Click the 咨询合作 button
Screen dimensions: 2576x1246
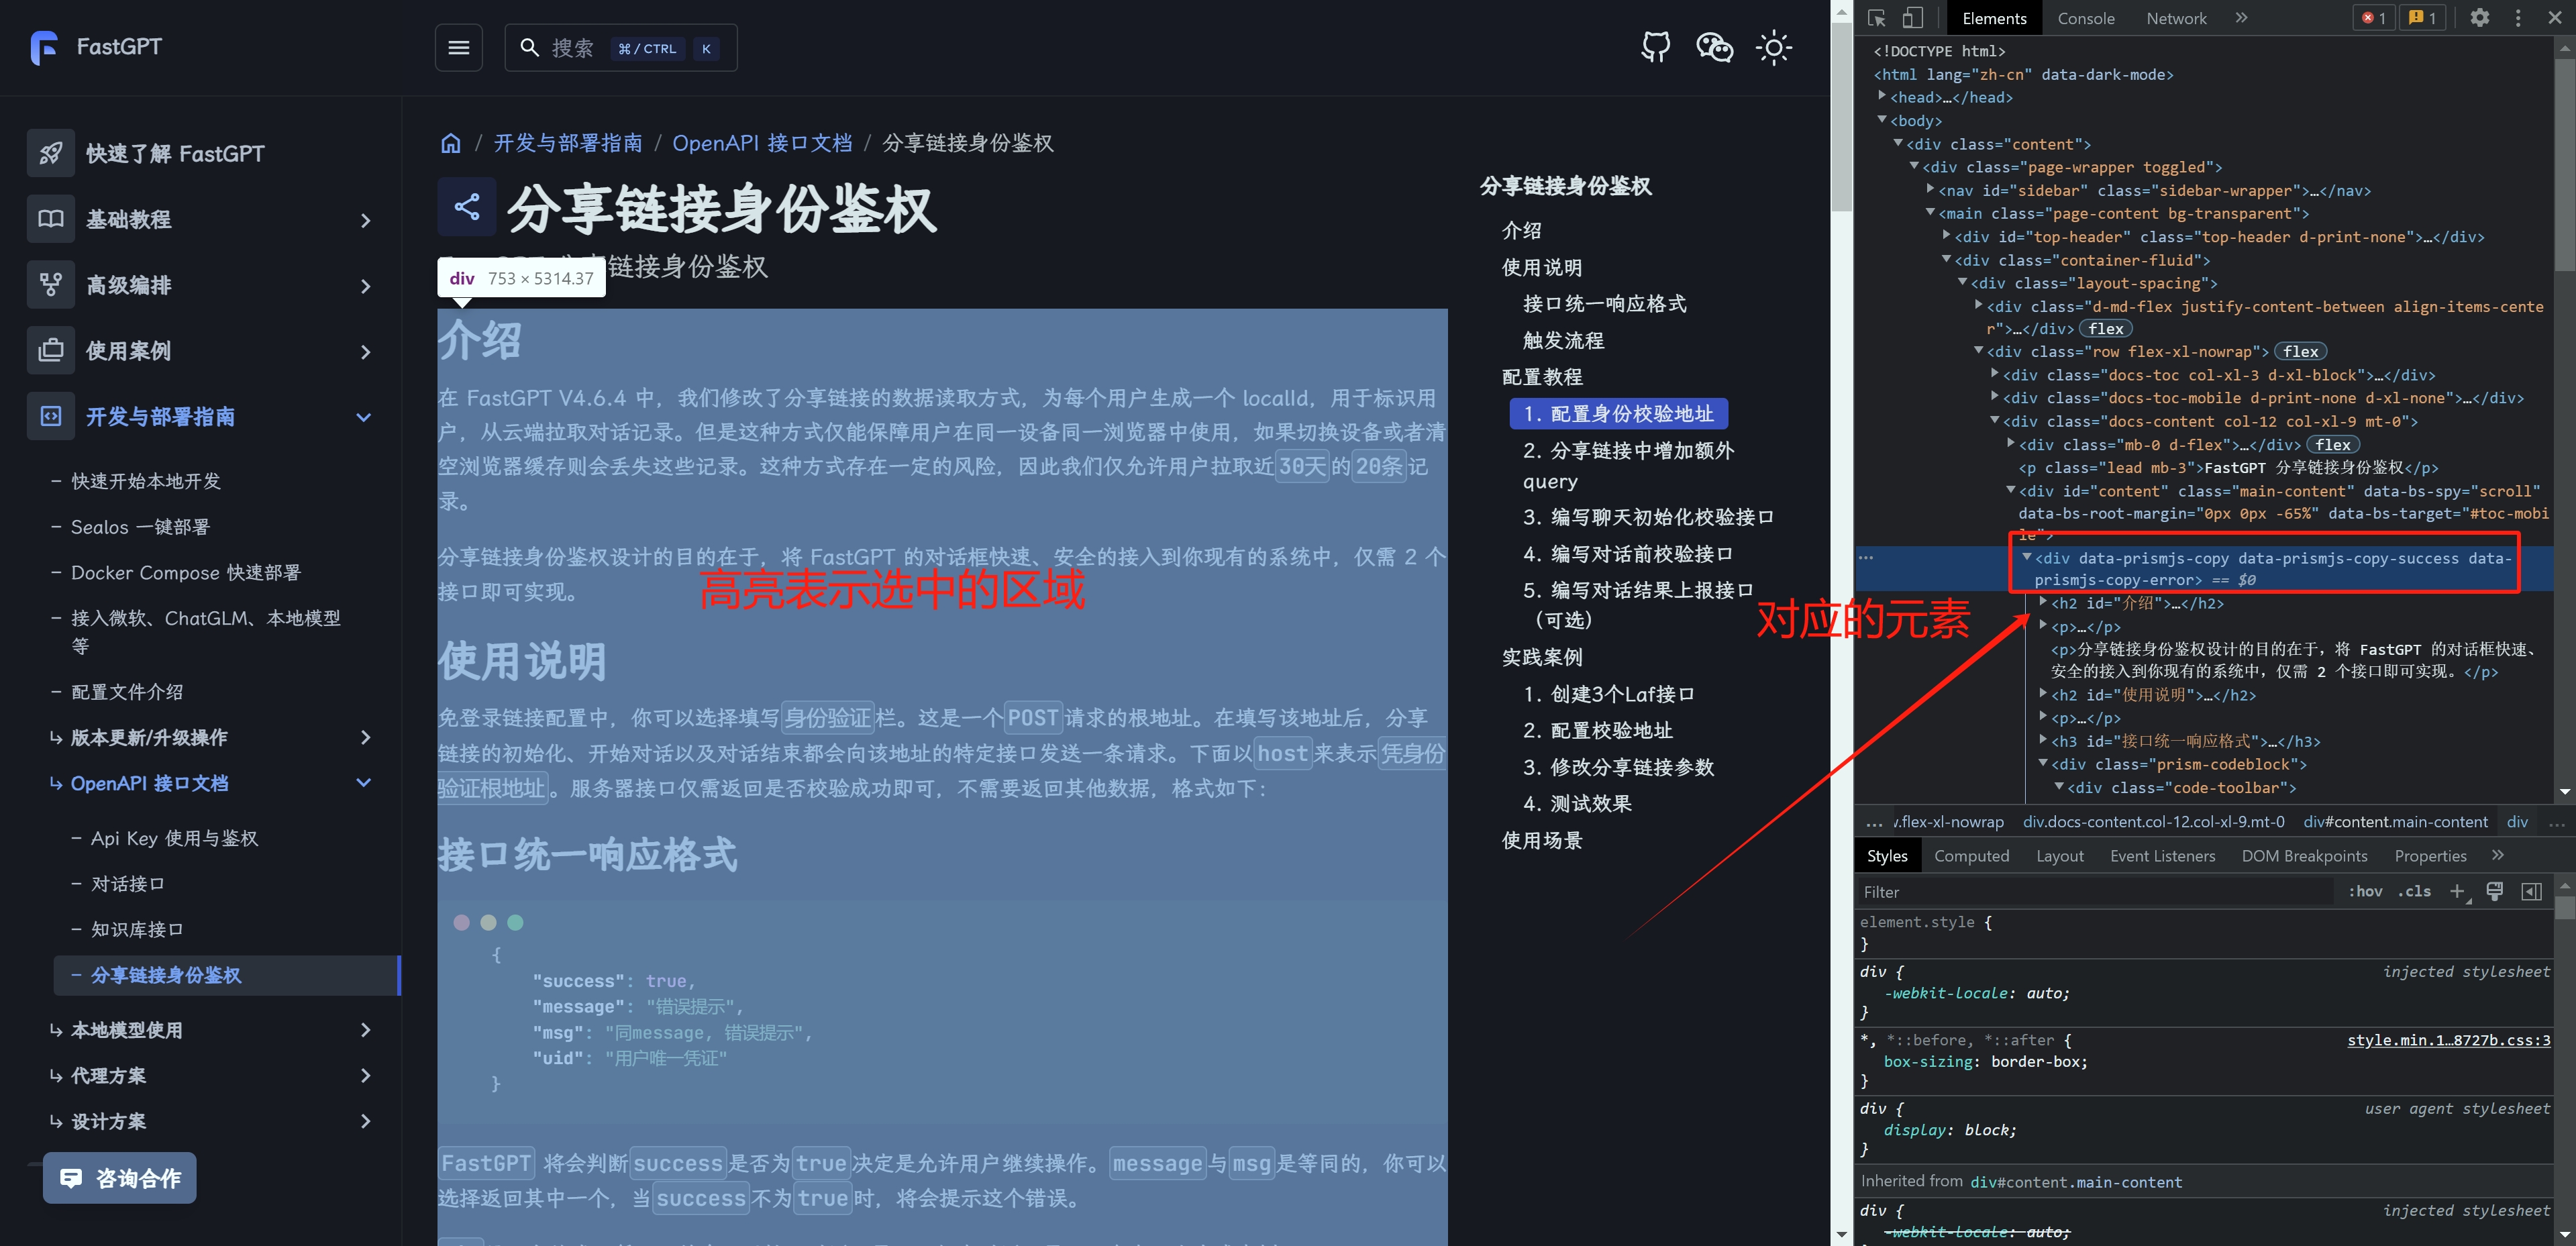[x=120, y=1178]
